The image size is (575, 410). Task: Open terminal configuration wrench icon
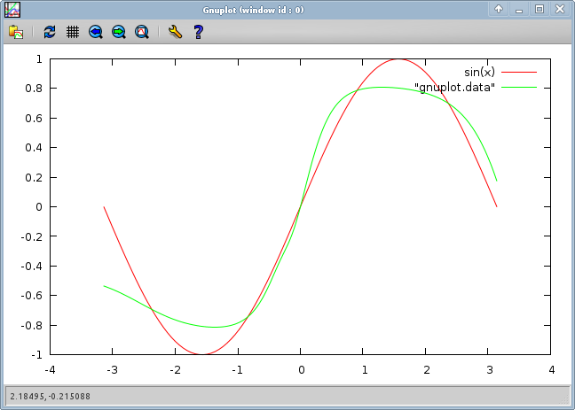coord(175,32)
